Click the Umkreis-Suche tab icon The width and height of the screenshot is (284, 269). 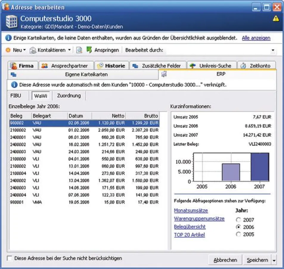[x=193, y=66]
